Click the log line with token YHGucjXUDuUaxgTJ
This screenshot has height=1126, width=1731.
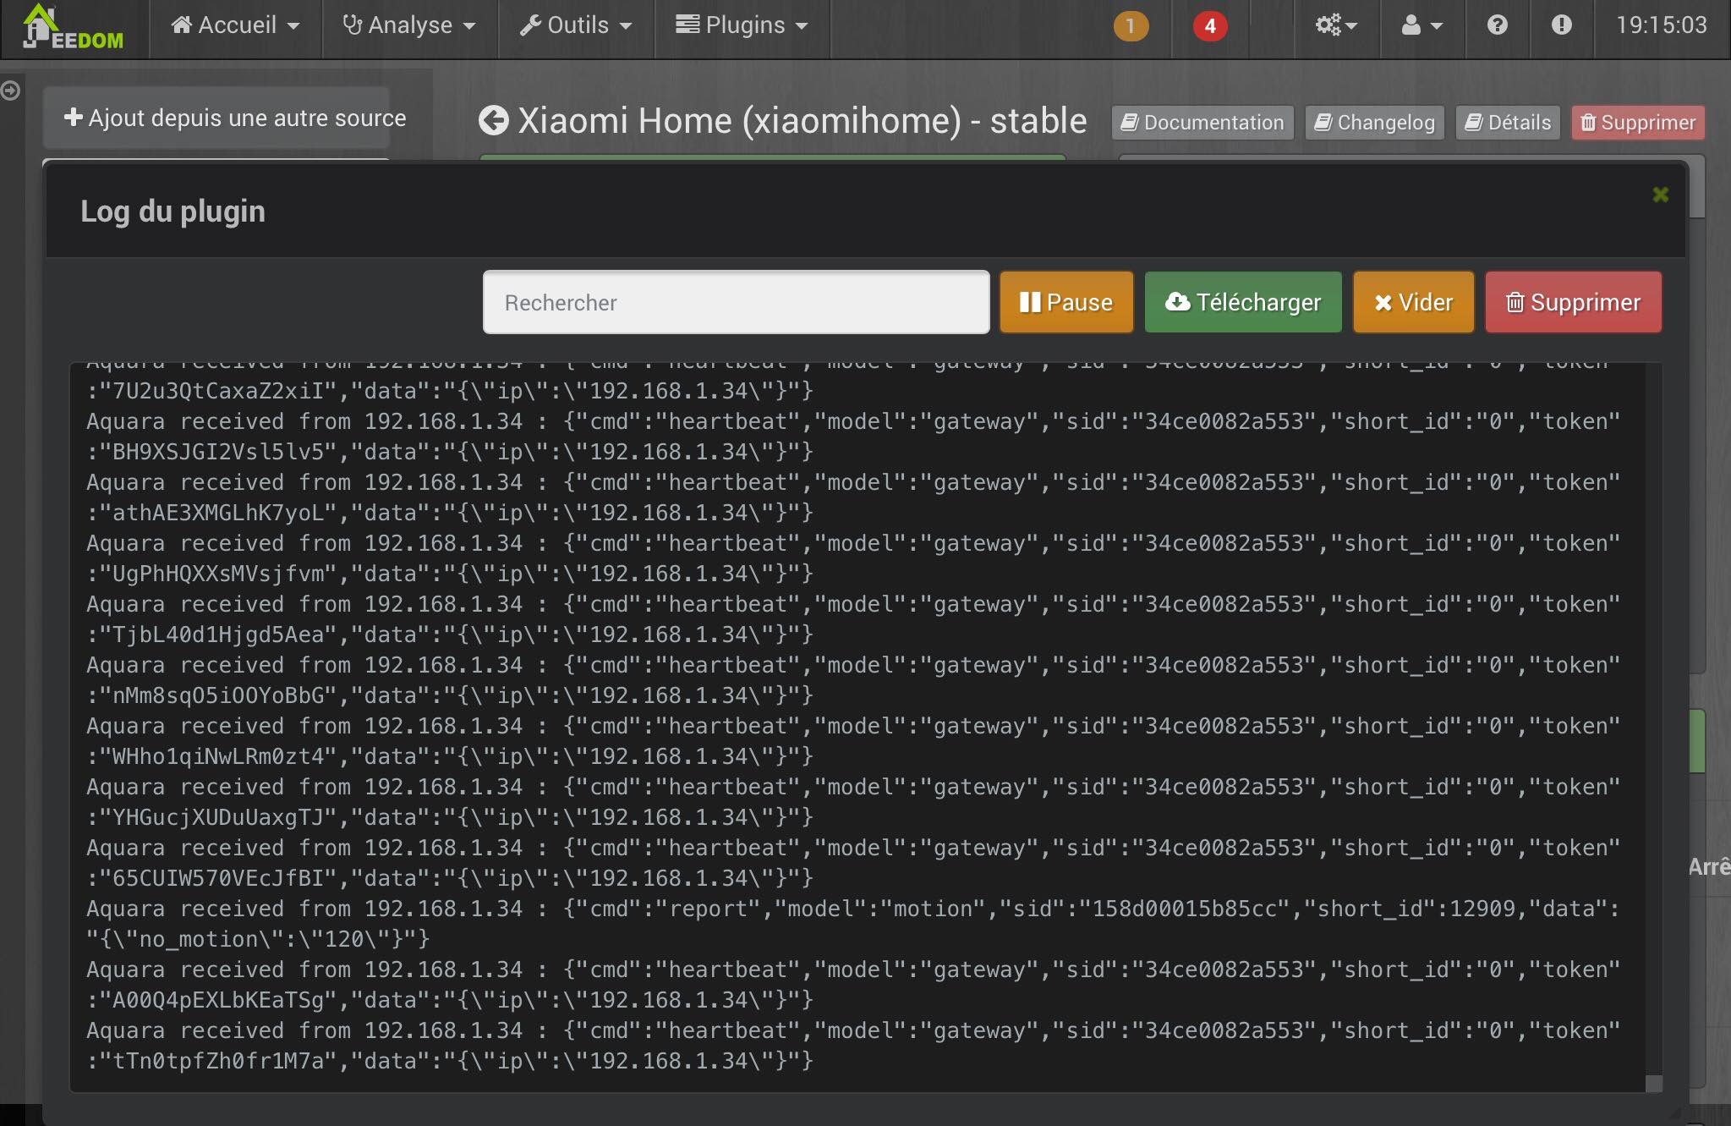click(x=450, y=817)
